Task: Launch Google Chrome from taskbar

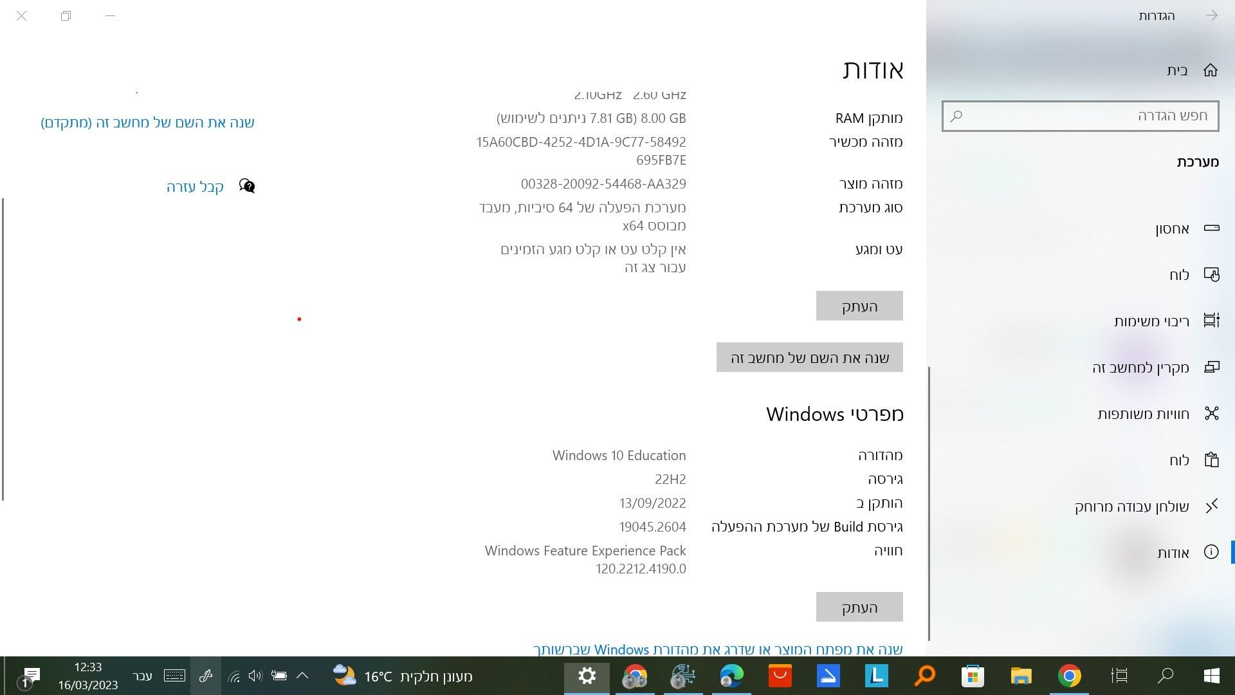Action: (1069, 676)
